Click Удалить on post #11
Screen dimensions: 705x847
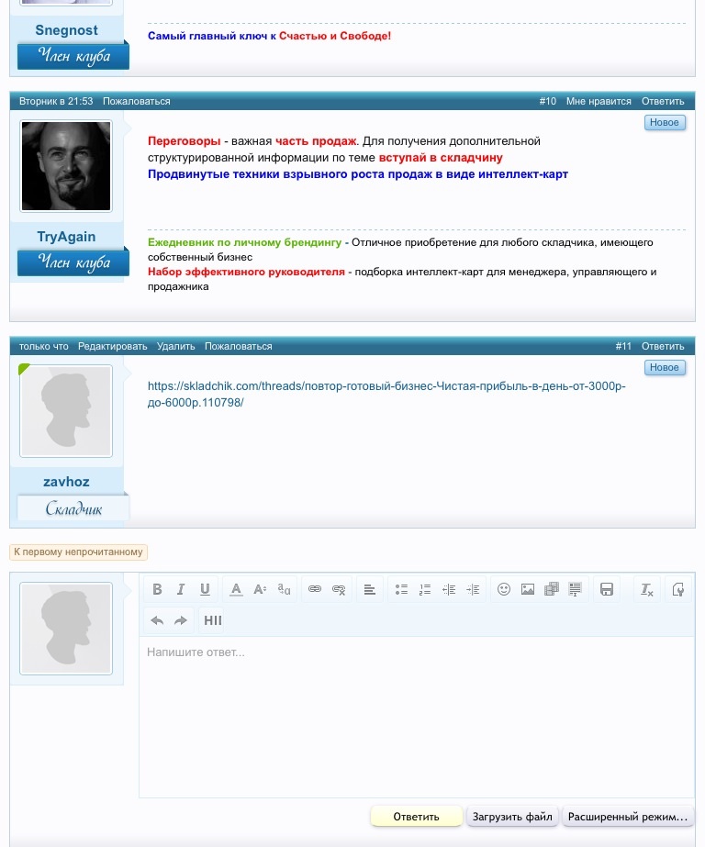[175, 346]
